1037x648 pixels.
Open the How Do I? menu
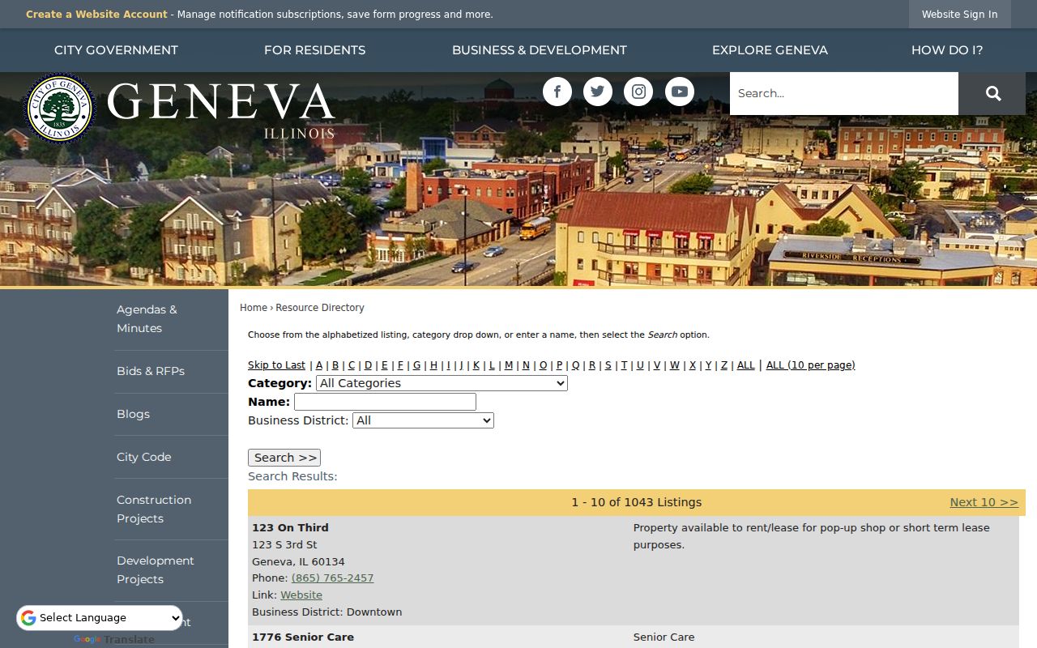947,50
